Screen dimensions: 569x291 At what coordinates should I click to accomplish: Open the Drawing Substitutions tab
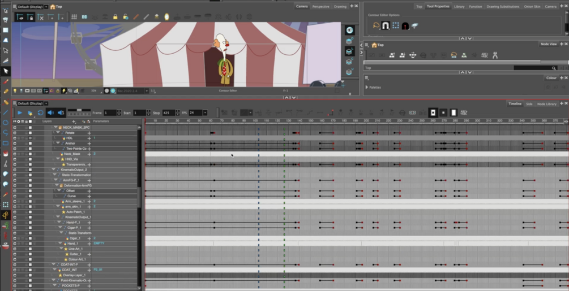point(503,7)
